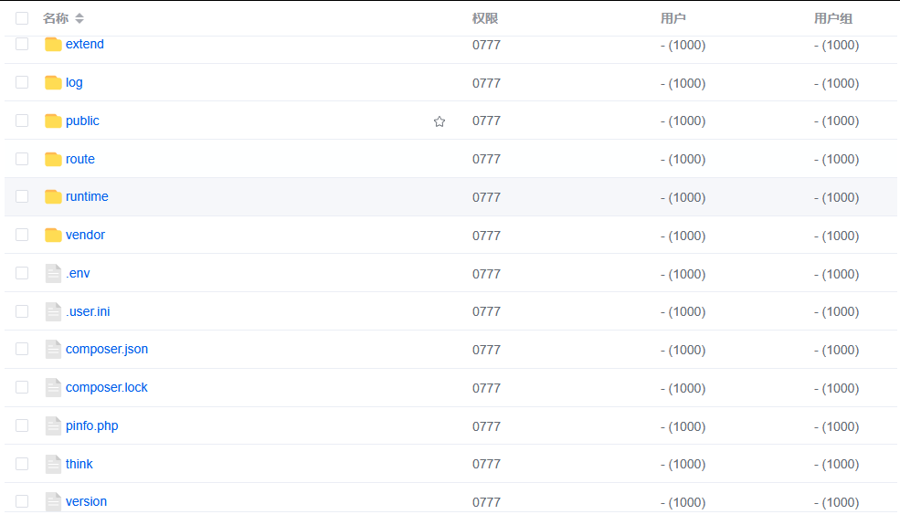The image size is (900, 525).
Task: Click the star icon beside public
Action: coord(439,121)
